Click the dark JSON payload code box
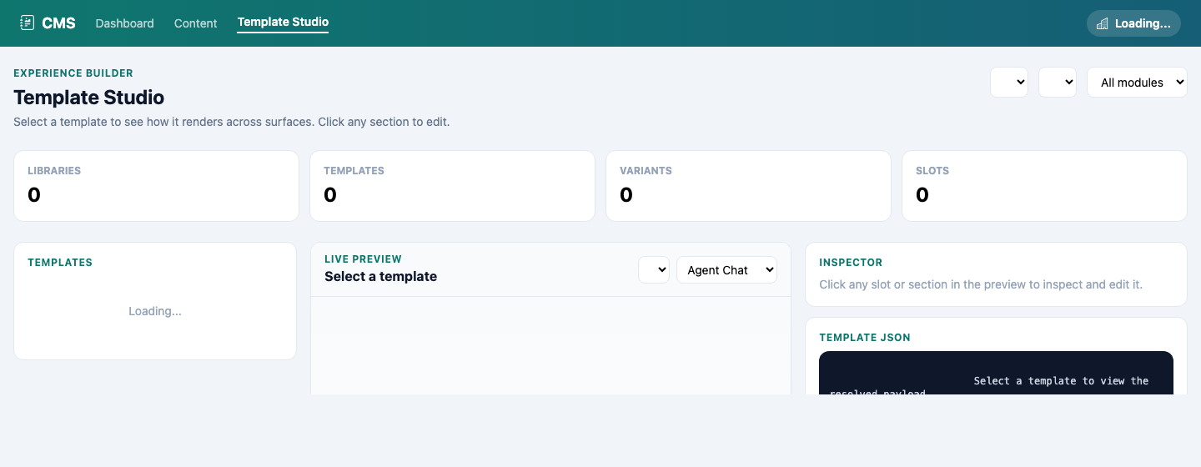The width and height of the screenshot is (1201, 467). click(x=996, y=373)
